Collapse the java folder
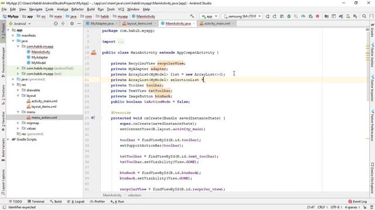Image resolution: width=375 pixels, height=210 pixels. pyautogui.click(x=13, y=41)
